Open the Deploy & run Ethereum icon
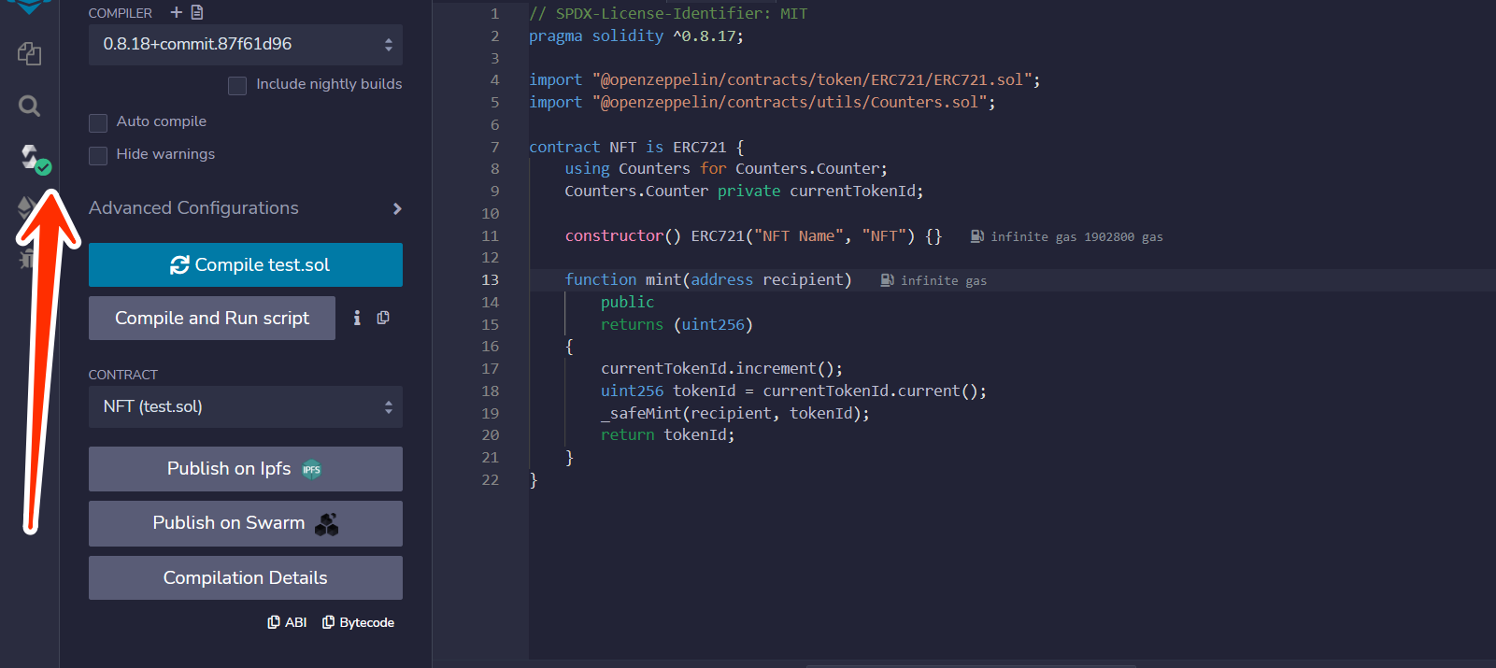The height and width of the screenshot is (668, 1496). tap(26, 207)
